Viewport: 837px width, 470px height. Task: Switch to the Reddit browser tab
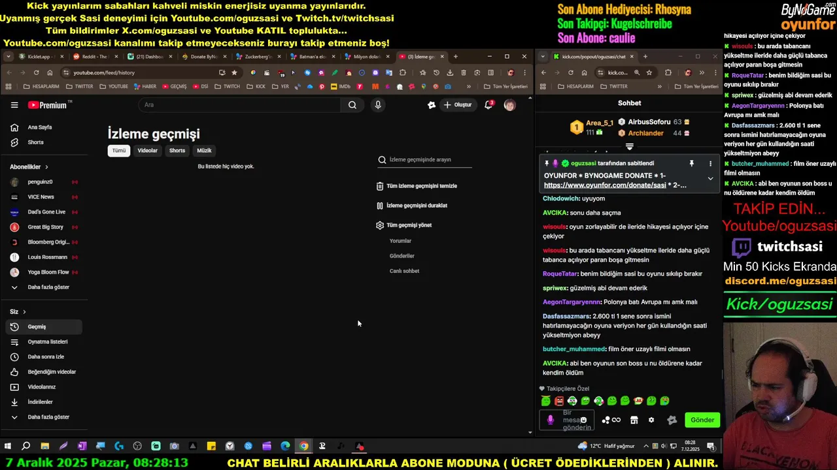95,57
